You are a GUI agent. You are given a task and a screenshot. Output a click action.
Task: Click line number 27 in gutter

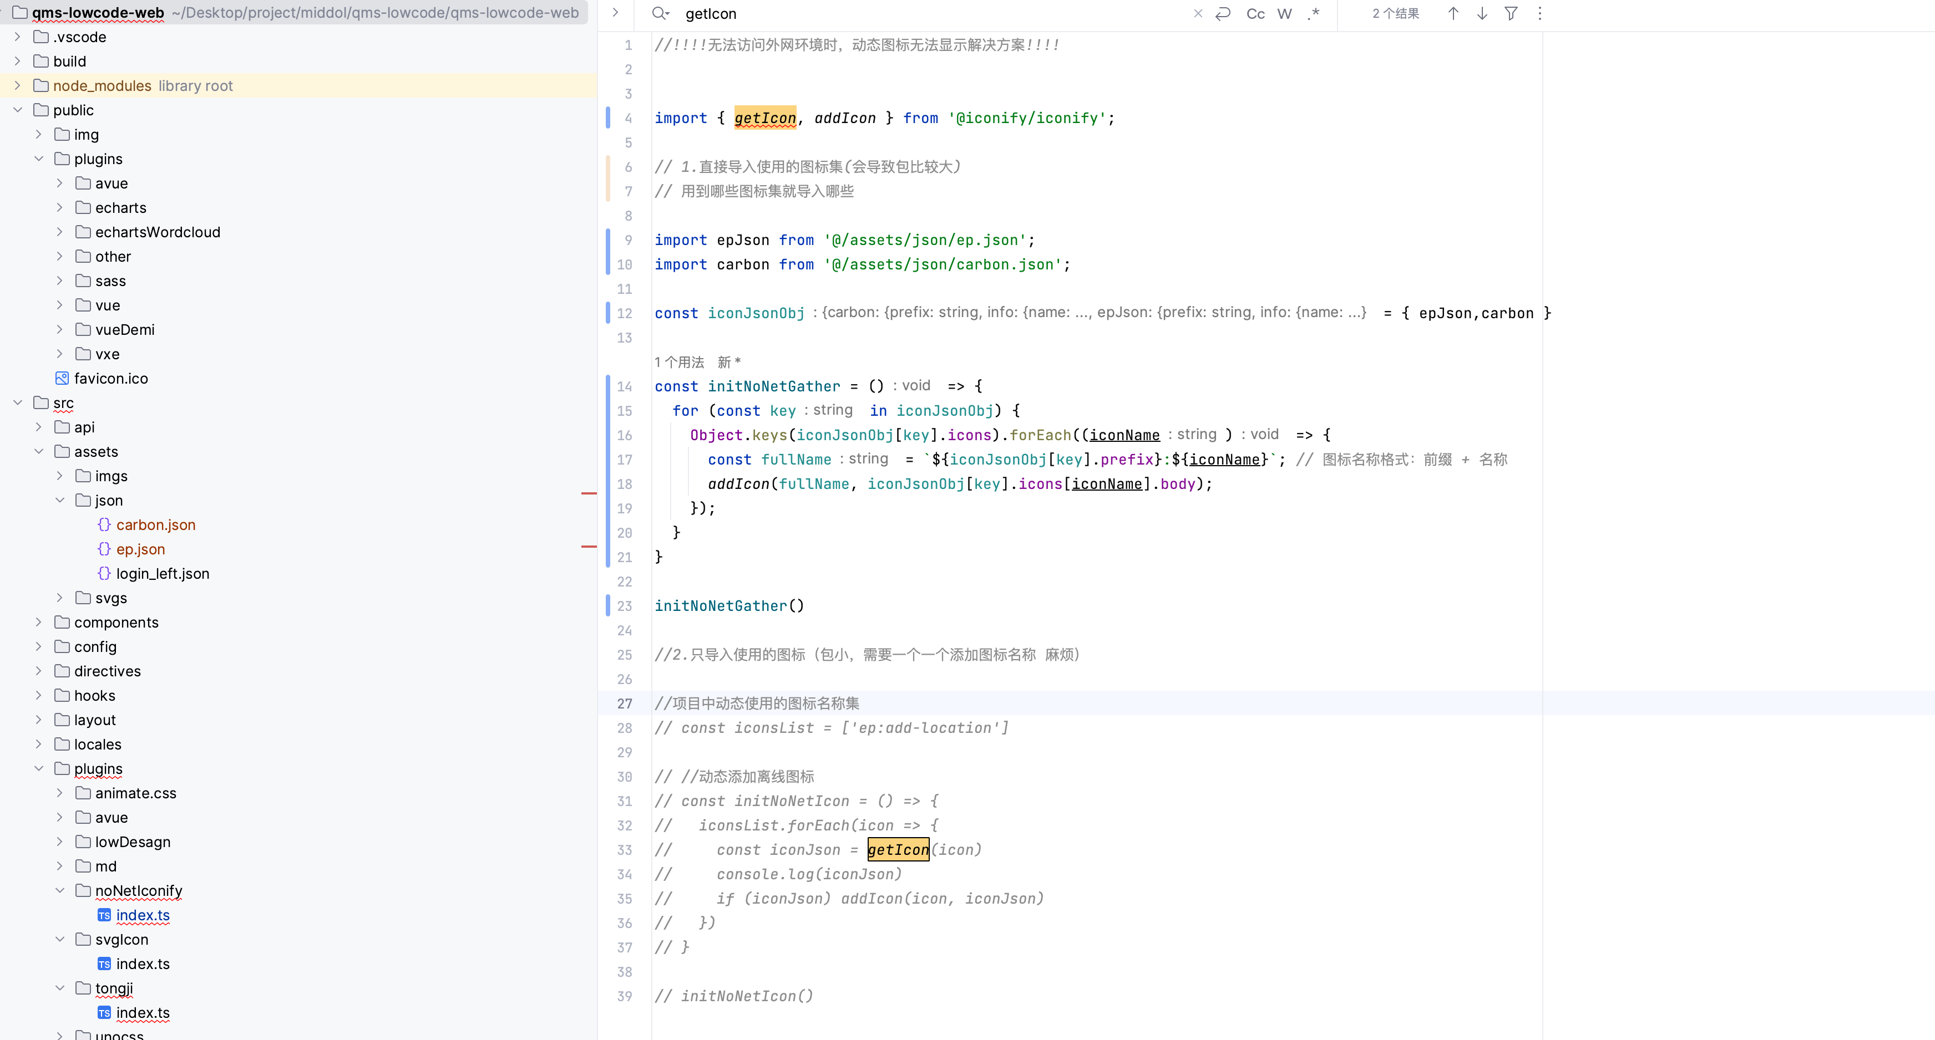624,703
